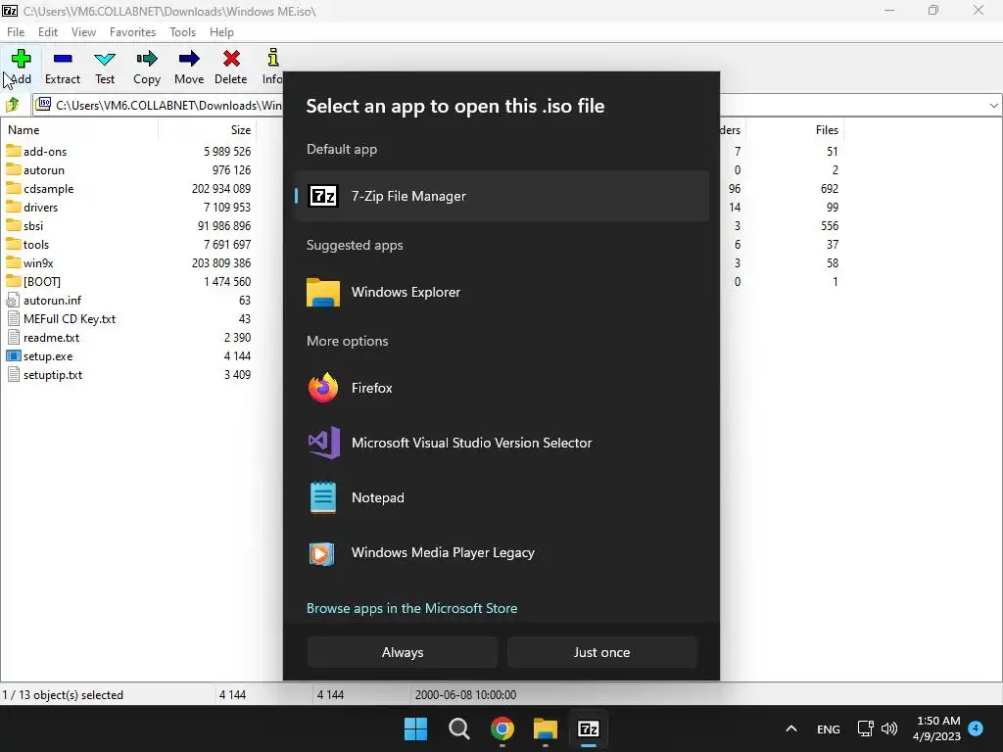Click 7-Zip taskbar icon
1003x752 pixels.
589,728
